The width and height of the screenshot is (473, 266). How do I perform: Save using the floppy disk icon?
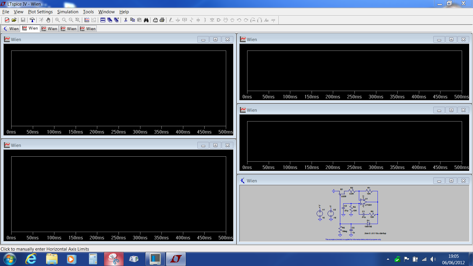coord(23,20)
